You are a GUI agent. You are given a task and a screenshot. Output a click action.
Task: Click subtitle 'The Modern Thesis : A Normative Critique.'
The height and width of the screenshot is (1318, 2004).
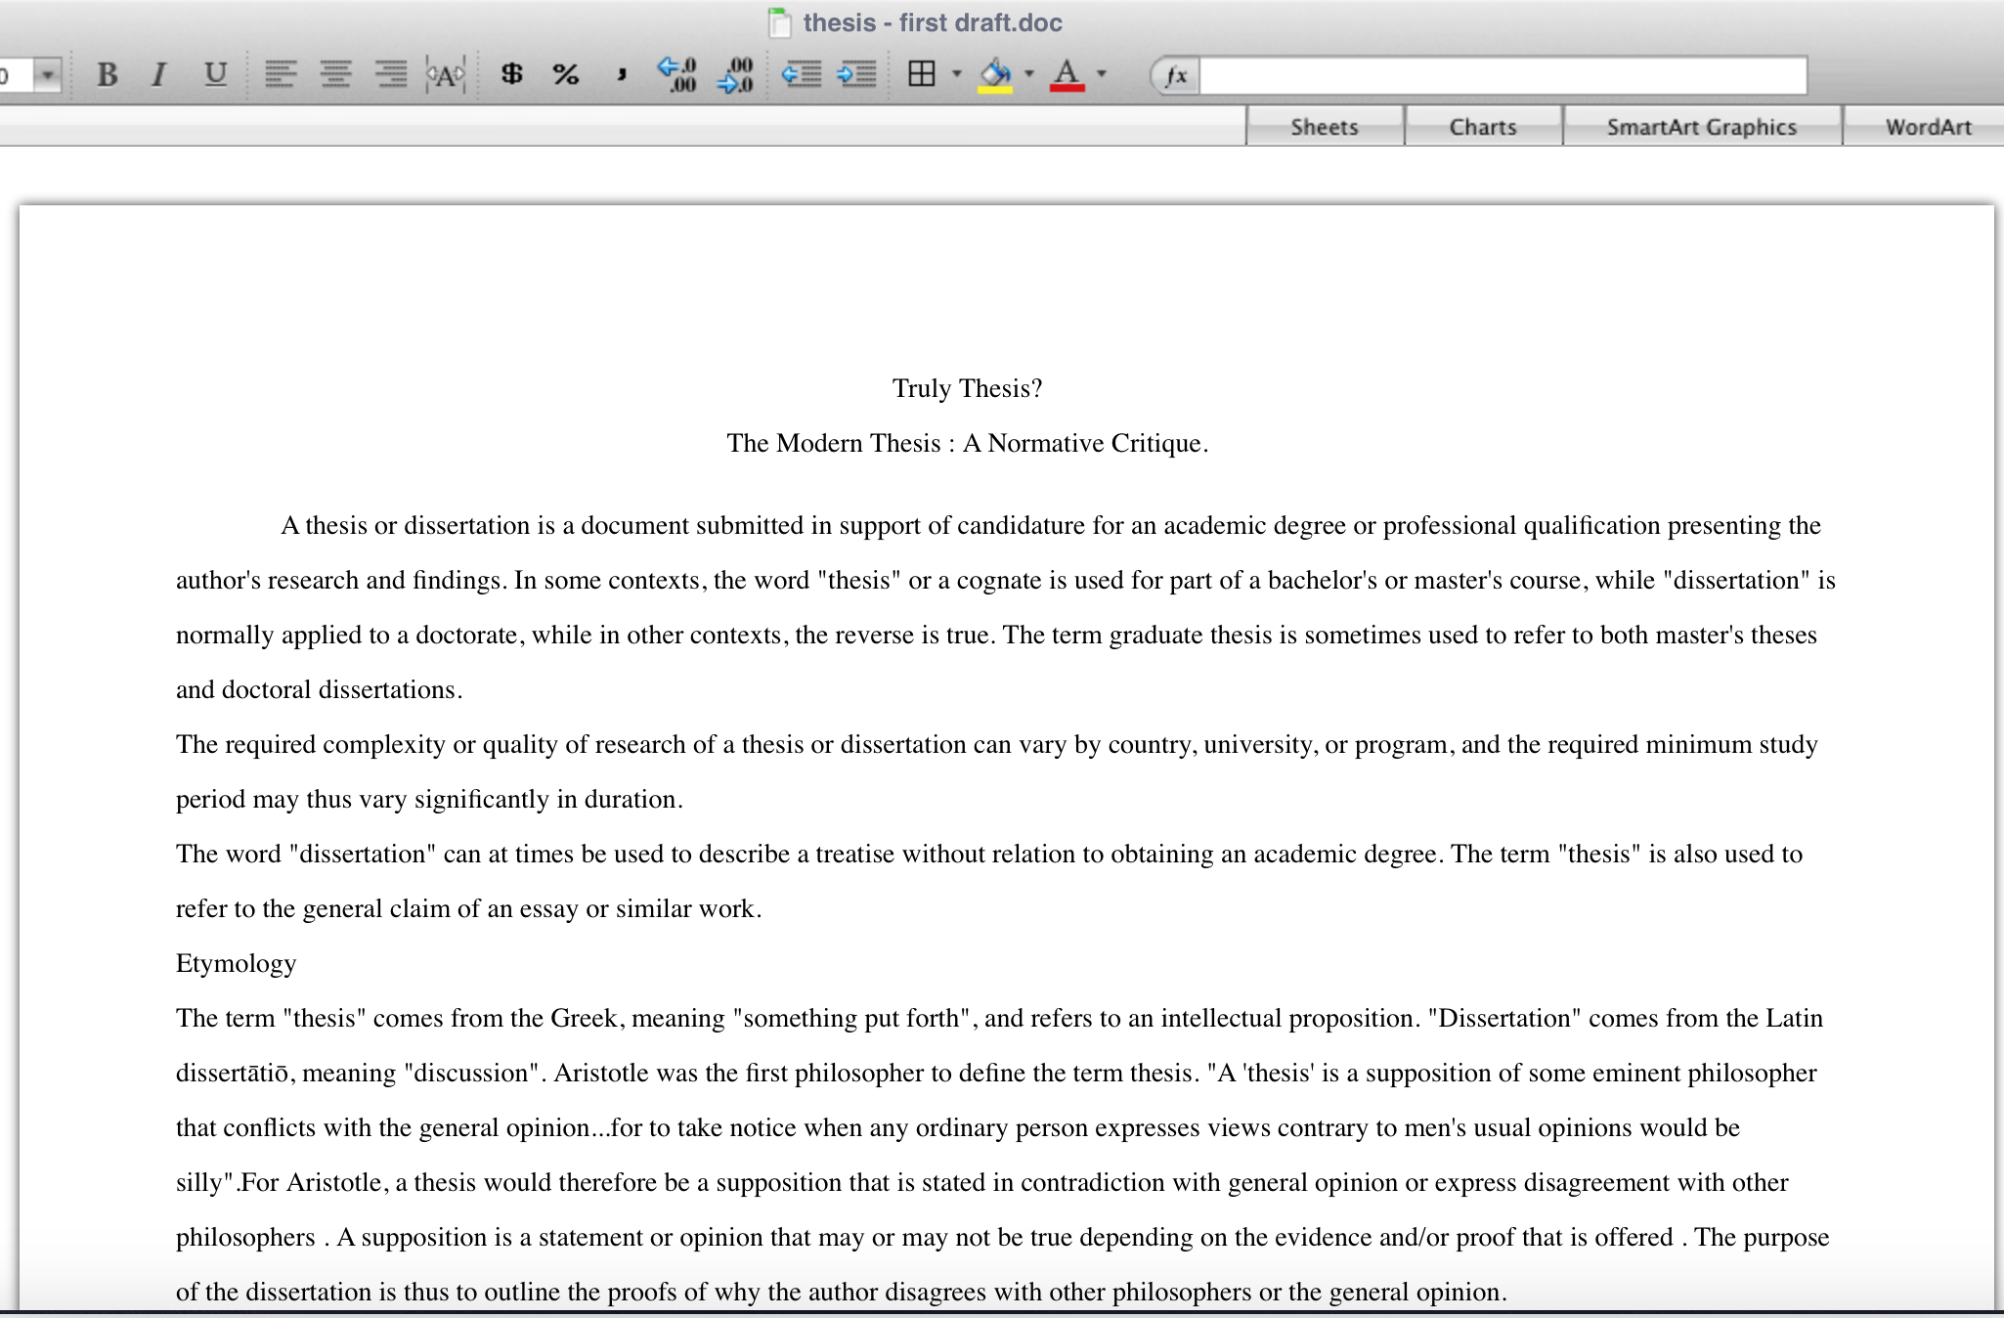click(x=967, y=444)
